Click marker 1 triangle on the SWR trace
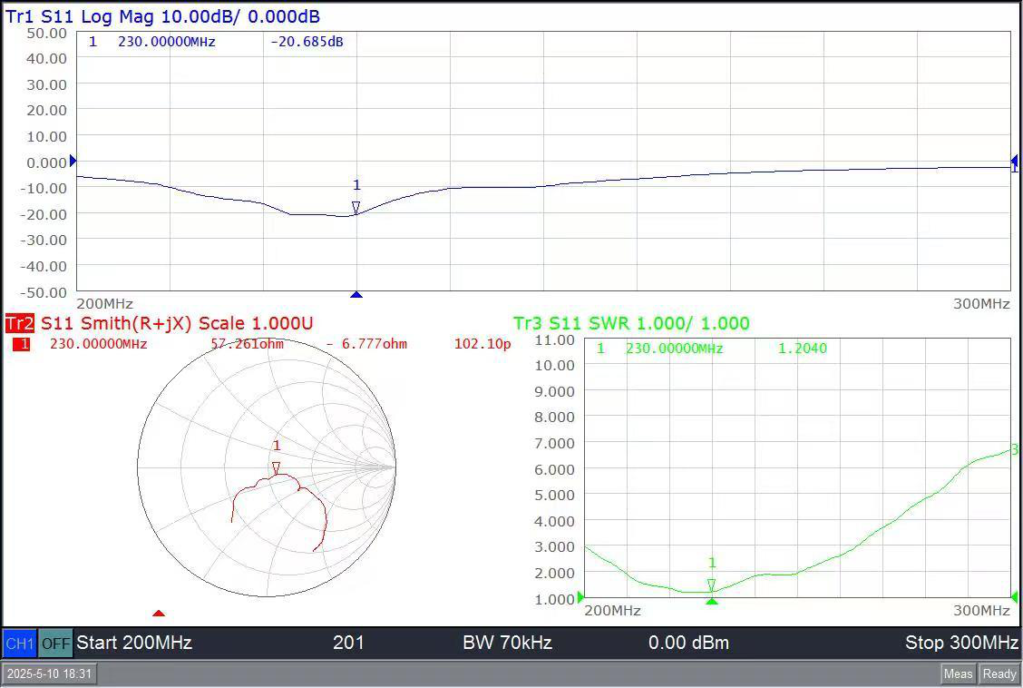This screenshot has width=1023, height=688. pos(711,585)
